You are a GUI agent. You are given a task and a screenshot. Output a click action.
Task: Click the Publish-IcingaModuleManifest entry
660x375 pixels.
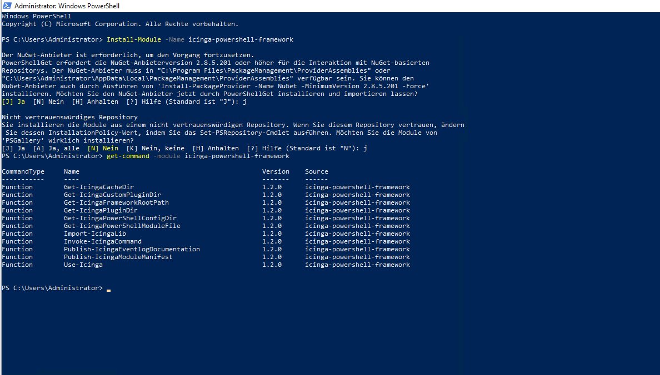pyautogui.click(x=118, y=257)
